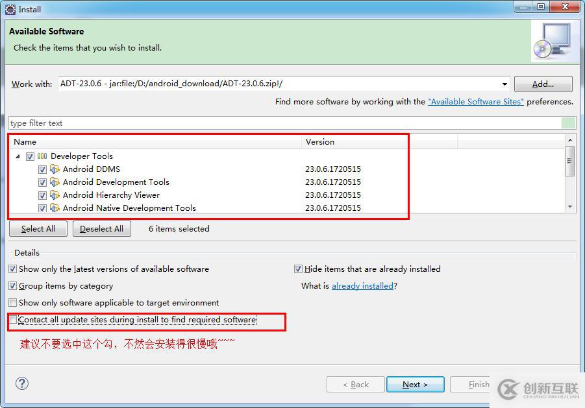585x408 pixels.
Task: Click Android DDMS version 23.0.6.1720515
Action: point(333,169)
